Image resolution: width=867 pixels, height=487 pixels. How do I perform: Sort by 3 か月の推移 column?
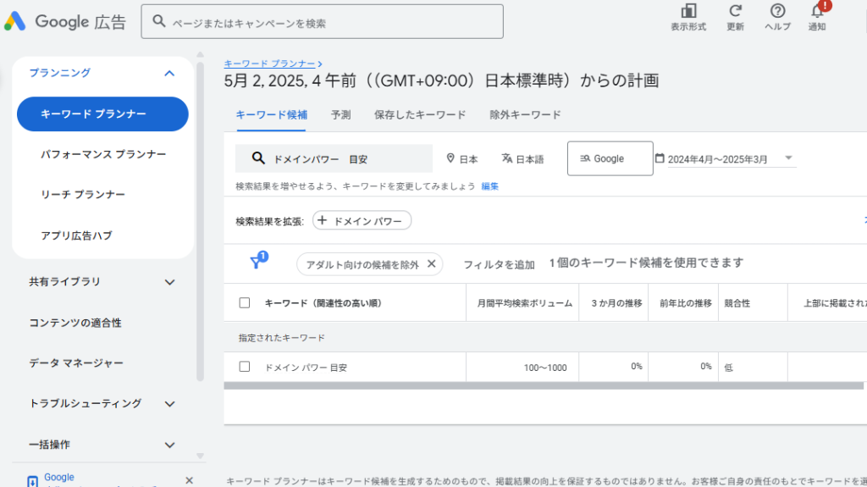pos(616,303)
